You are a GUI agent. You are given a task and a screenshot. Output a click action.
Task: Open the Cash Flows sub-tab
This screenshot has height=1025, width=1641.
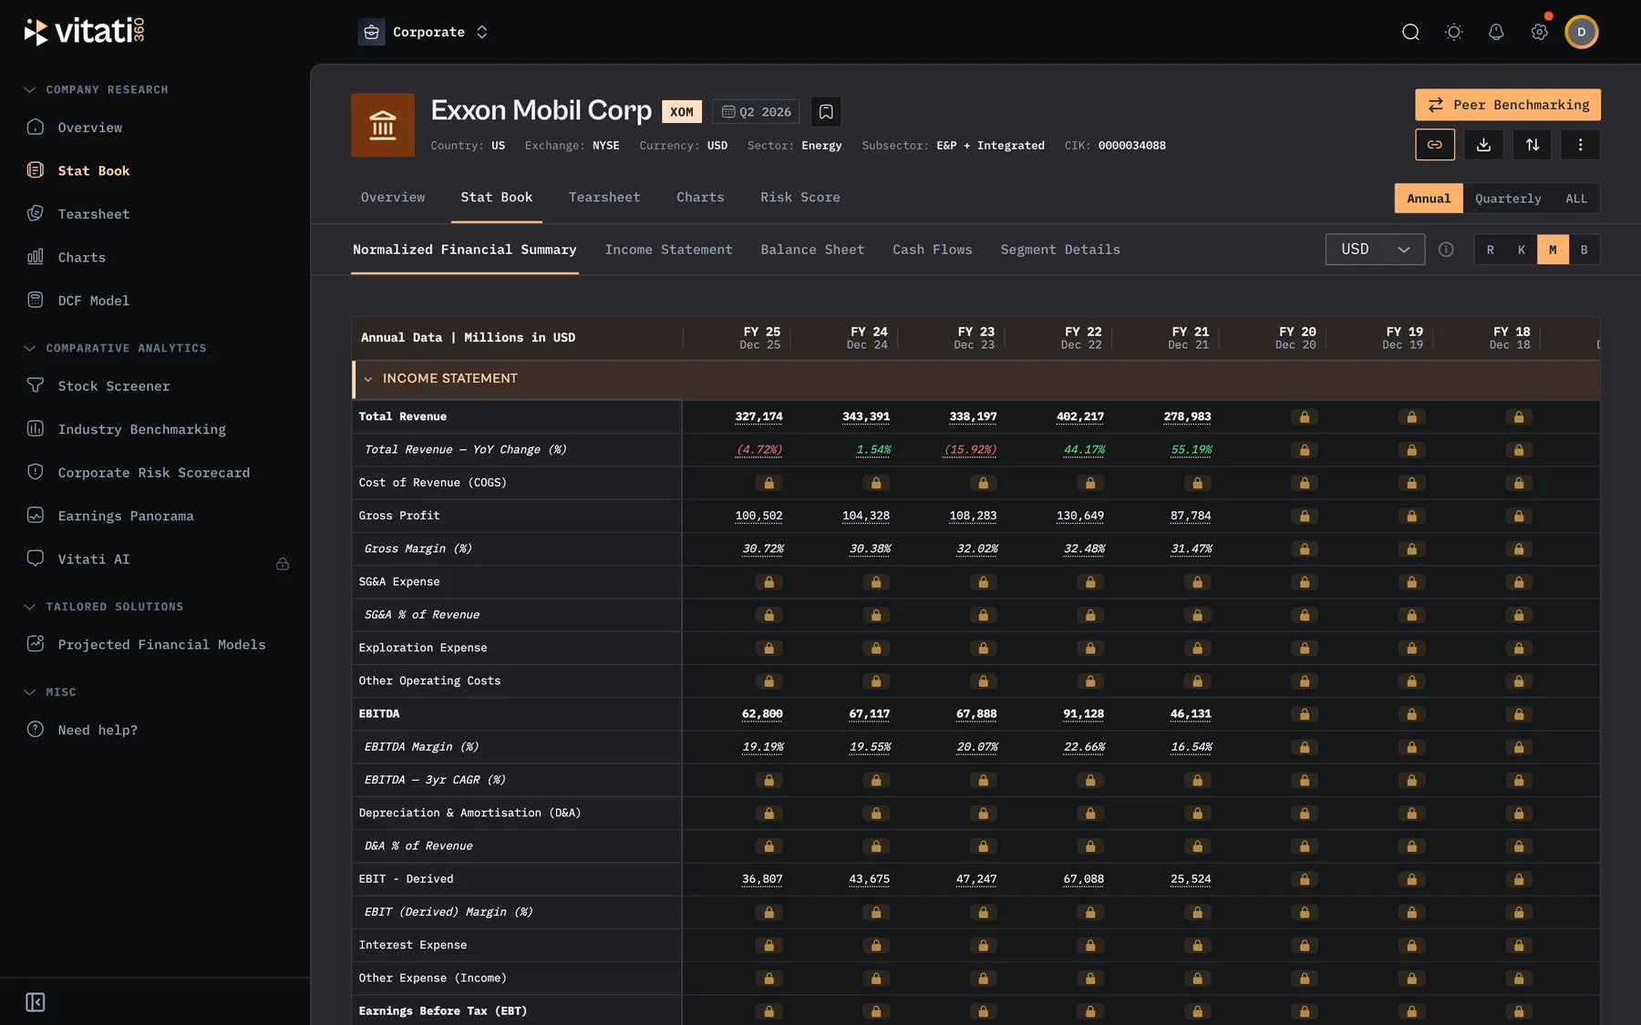932,250
